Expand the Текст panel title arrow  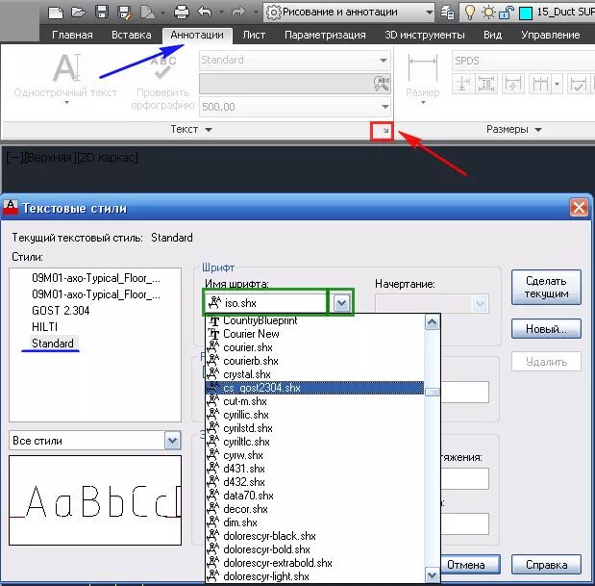(x=209, y=130)
